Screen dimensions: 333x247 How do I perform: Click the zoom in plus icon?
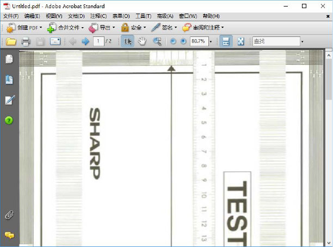pos(183,41)
